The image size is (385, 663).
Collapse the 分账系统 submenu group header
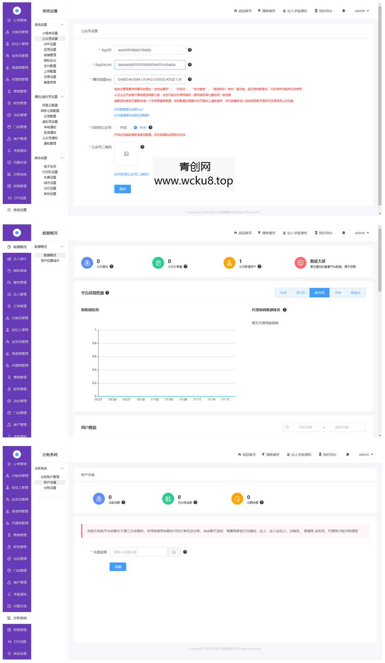coord(49,468)
